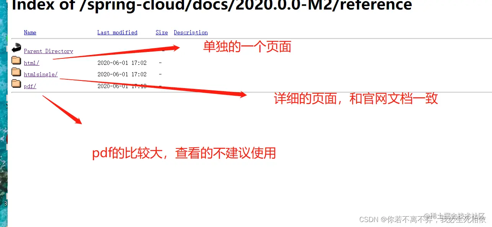Open the htmlsingle/ directory link
Screen dimensions: 492x227
click(x=41, y=74)
